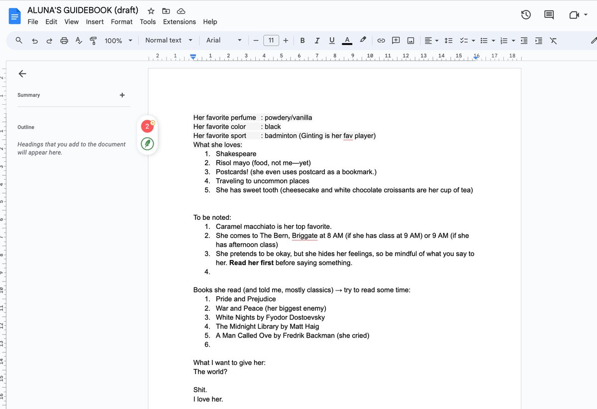This screenshot has height=409, width=597.
Task: Click the right indent marker on ruler
Action: click(x=476, y=57)
